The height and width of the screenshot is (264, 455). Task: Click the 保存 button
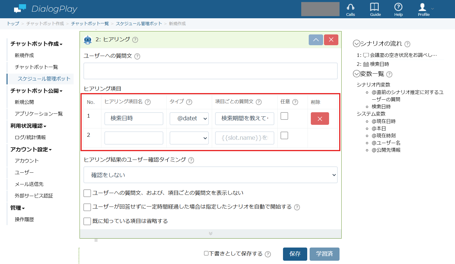point(295,254)
